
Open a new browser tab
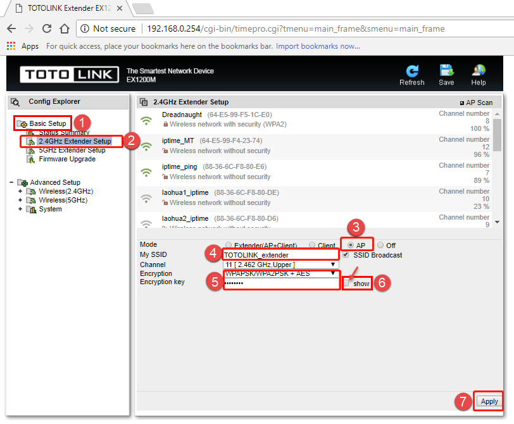(x=143, y=8)
